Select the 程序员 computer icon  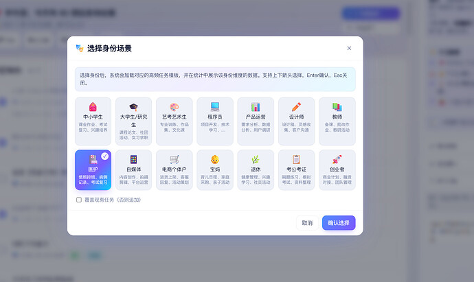(215, 107)
